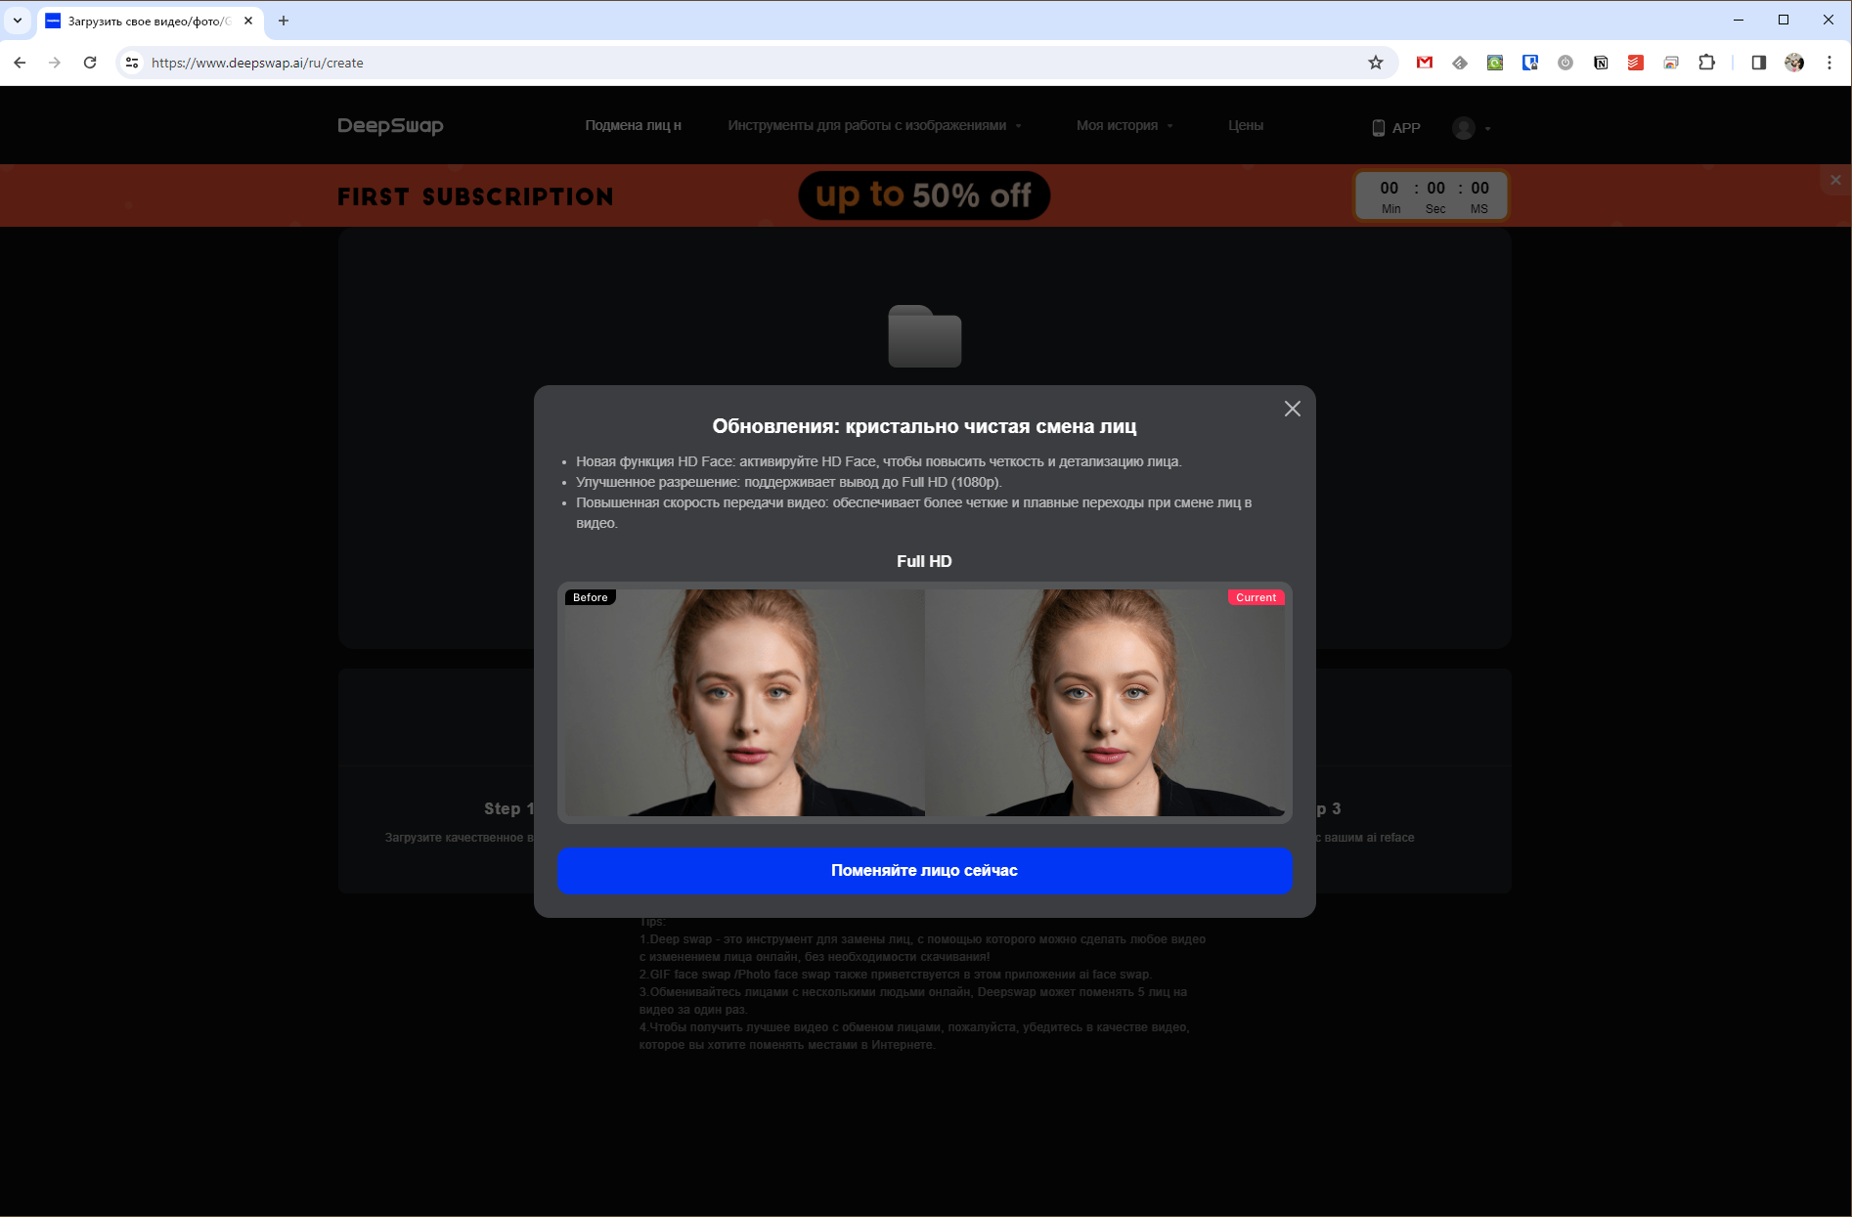Screen dimensions: 1852x1217
Task: Expand Инструменты для работы с изображениями dropdown
Action: pos(874,125)
